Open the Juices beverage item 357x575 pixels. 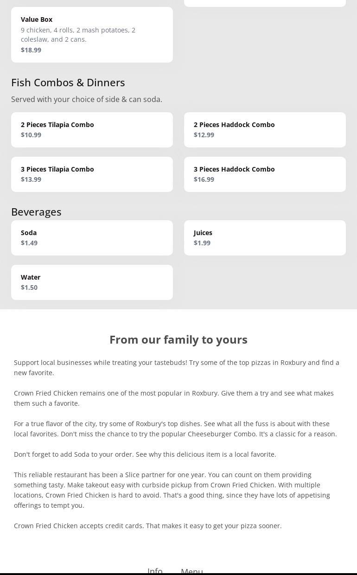coord(265,237)
